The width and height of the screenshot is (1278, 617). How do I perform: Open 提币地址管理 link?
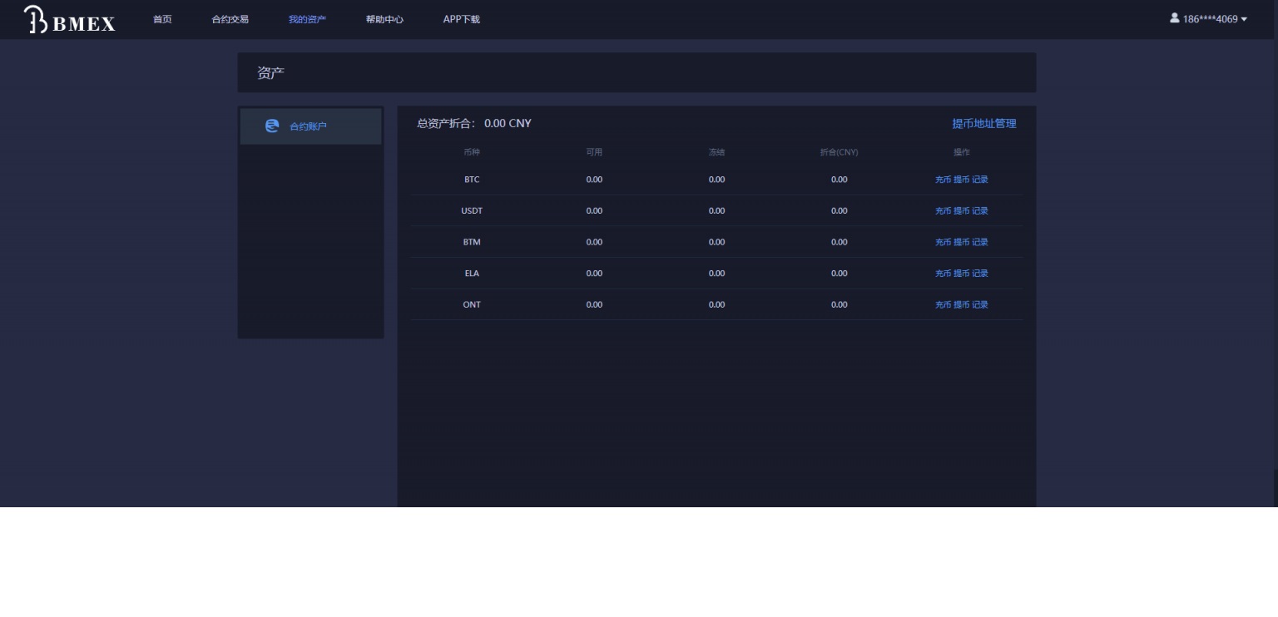[x=983, y=124]
